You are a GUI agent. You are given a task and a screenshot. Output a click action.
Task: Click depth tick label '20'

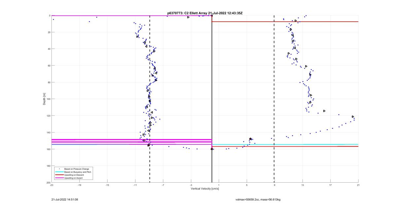pyautogui.click(x=49, y=32)
